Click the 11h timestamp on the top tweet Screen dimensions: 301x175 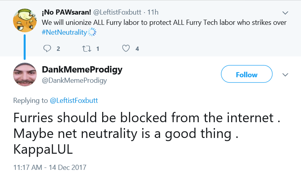pos(153,12)
